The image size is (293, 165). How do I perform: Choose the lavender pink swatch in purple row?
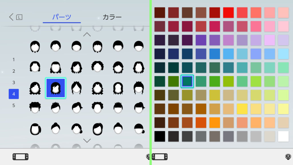pos(270,40)
